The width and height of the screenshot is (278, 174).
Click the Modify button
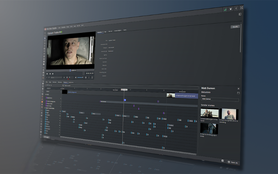235,27
